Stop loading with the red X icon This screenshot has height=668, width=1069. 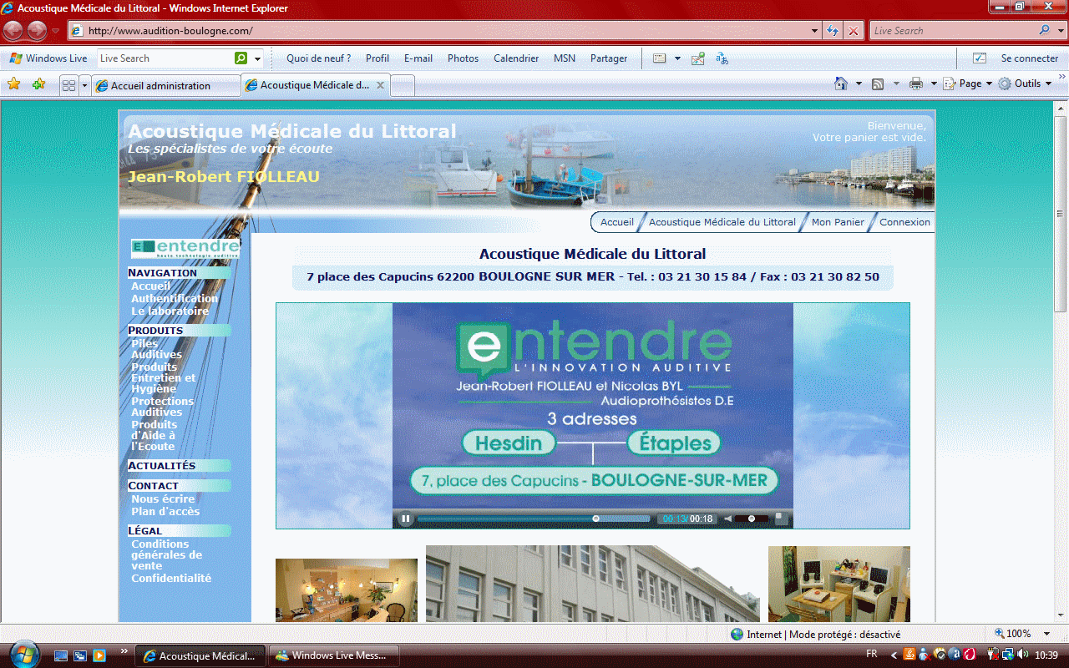(853, 31)
